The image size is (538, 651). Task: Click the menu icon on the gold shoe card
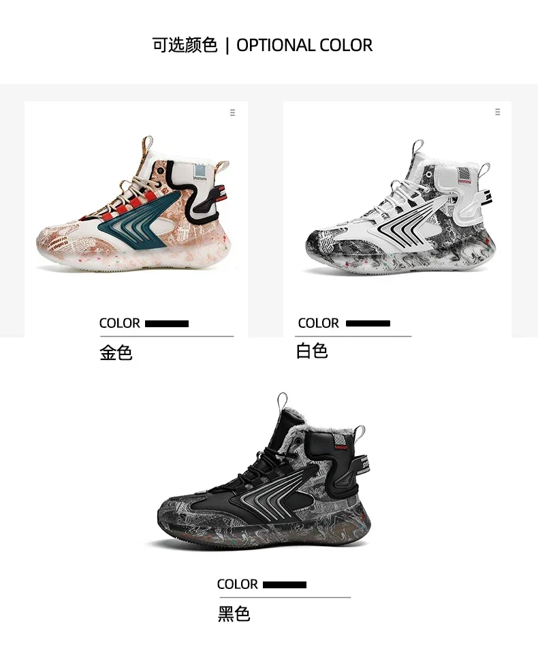[x=232, y=112]
